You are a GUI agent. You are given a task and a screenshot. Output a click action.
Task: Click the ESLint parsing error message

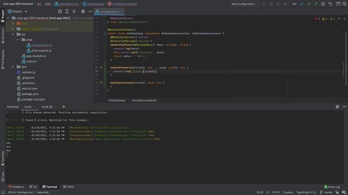tap(29, 192)
